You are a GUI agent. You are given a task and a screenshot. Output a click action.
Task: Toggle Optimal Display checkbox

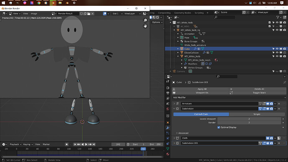coord(219,127)
